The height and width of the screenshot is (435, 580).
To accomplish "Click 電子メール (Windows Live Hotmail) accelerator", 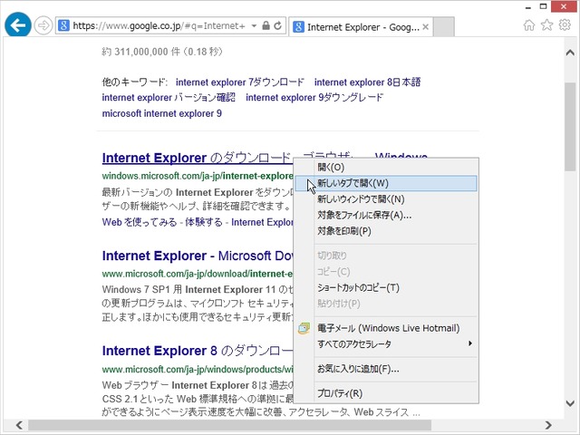I will pos(386,328).
